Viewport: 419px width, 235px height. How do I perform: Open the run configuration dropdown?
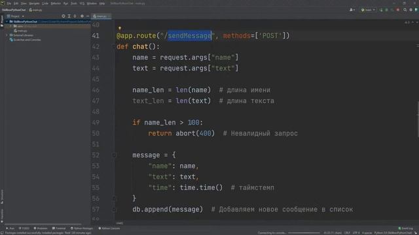(x=368, y=10)
